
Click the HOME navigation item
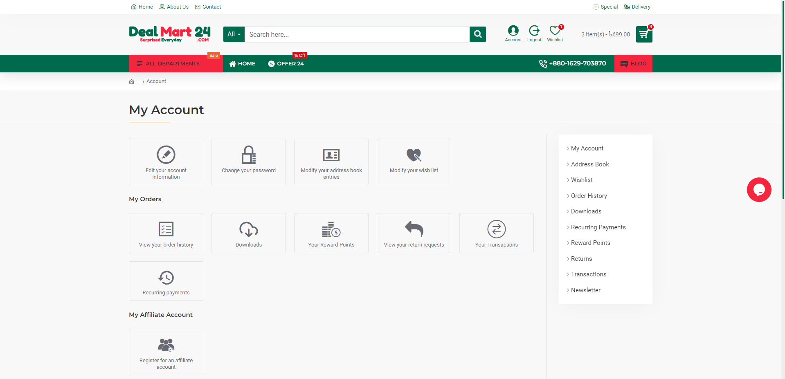tap(242, 63)
